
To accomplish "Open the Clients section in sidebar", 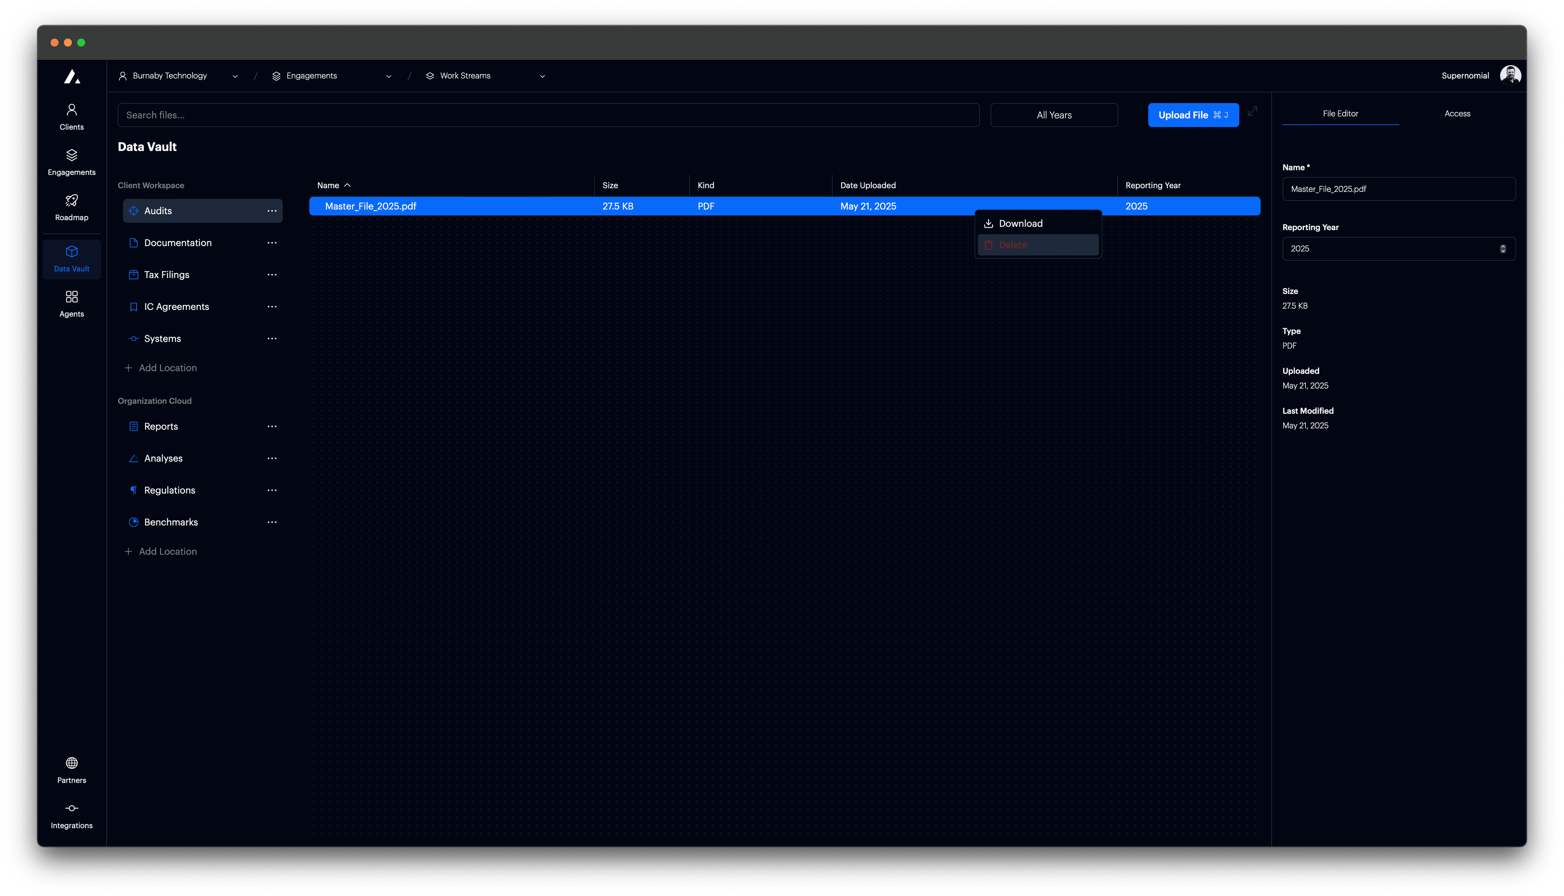I will (x=71, y=116).
